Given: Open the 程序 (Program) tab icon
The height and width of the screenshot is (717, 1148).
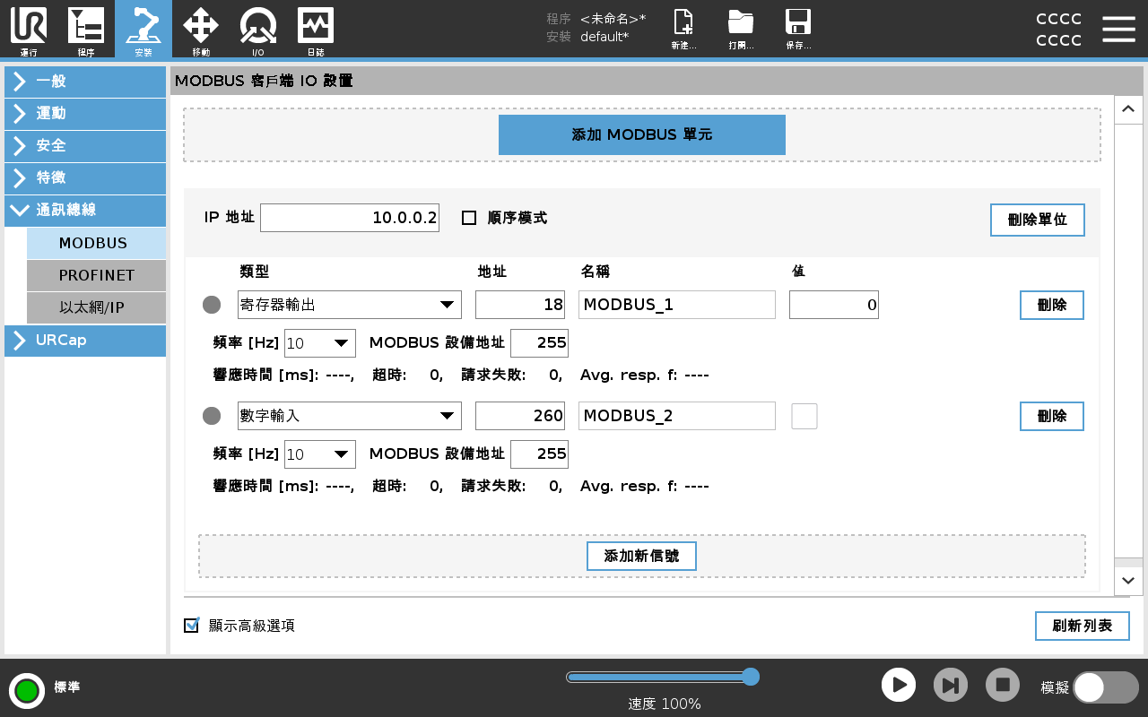Looking at the screenshot, I should click(x=86, y=30).
